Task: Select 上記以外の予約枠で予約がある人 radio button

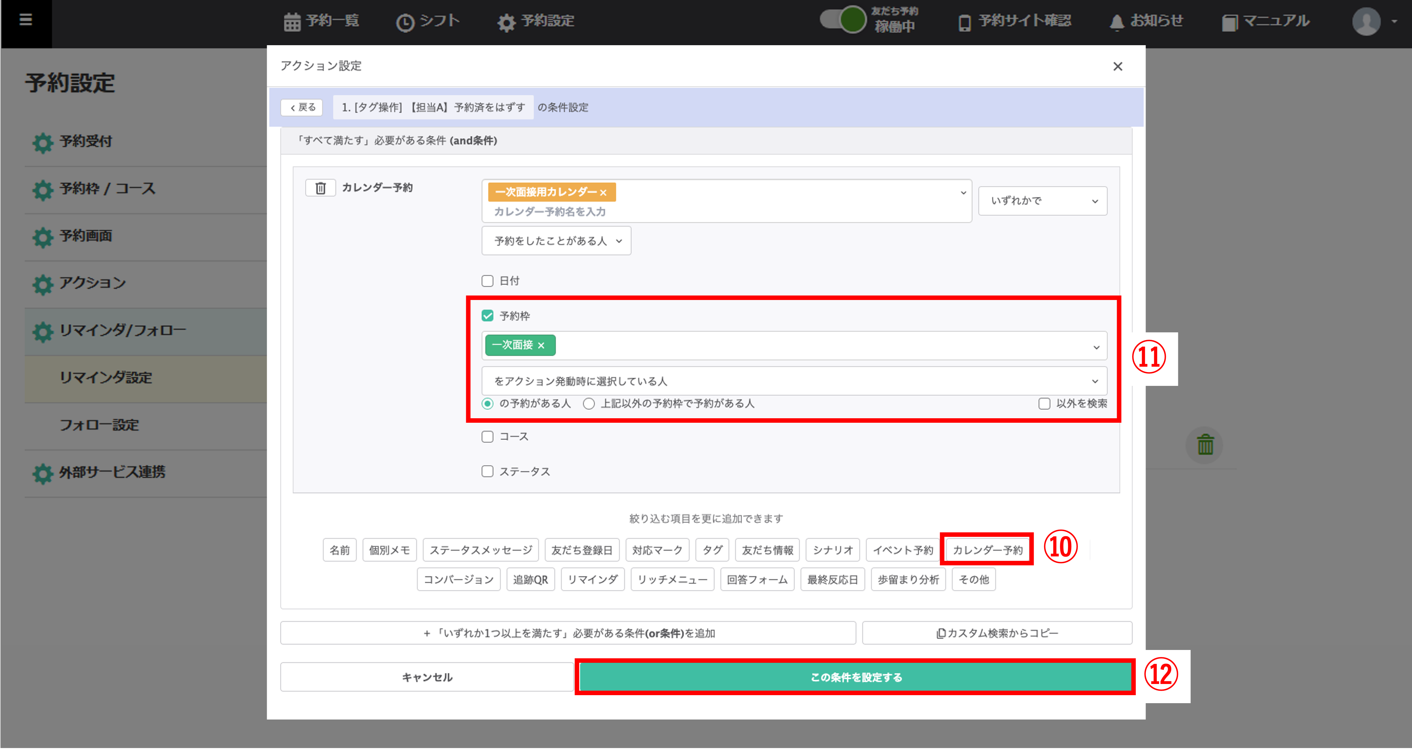Action: (x=589, y=404)
